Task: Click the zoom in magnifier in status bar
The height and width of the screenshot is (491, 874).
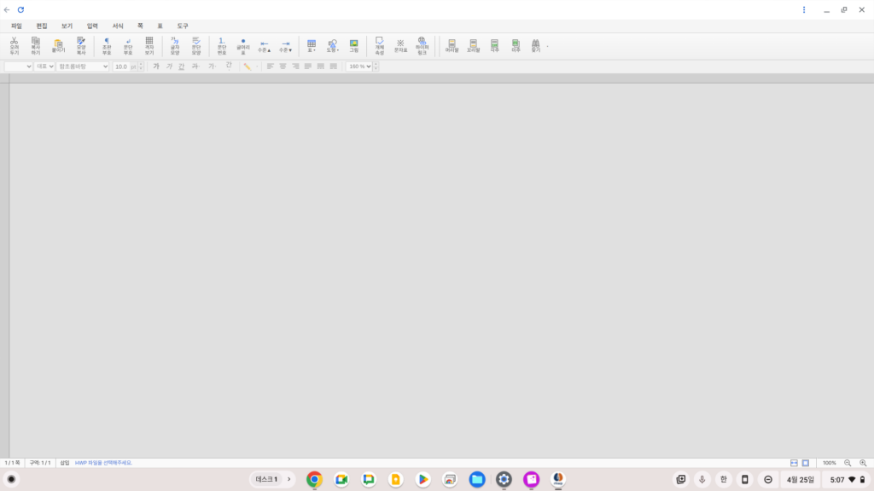Action: [863, 463]
